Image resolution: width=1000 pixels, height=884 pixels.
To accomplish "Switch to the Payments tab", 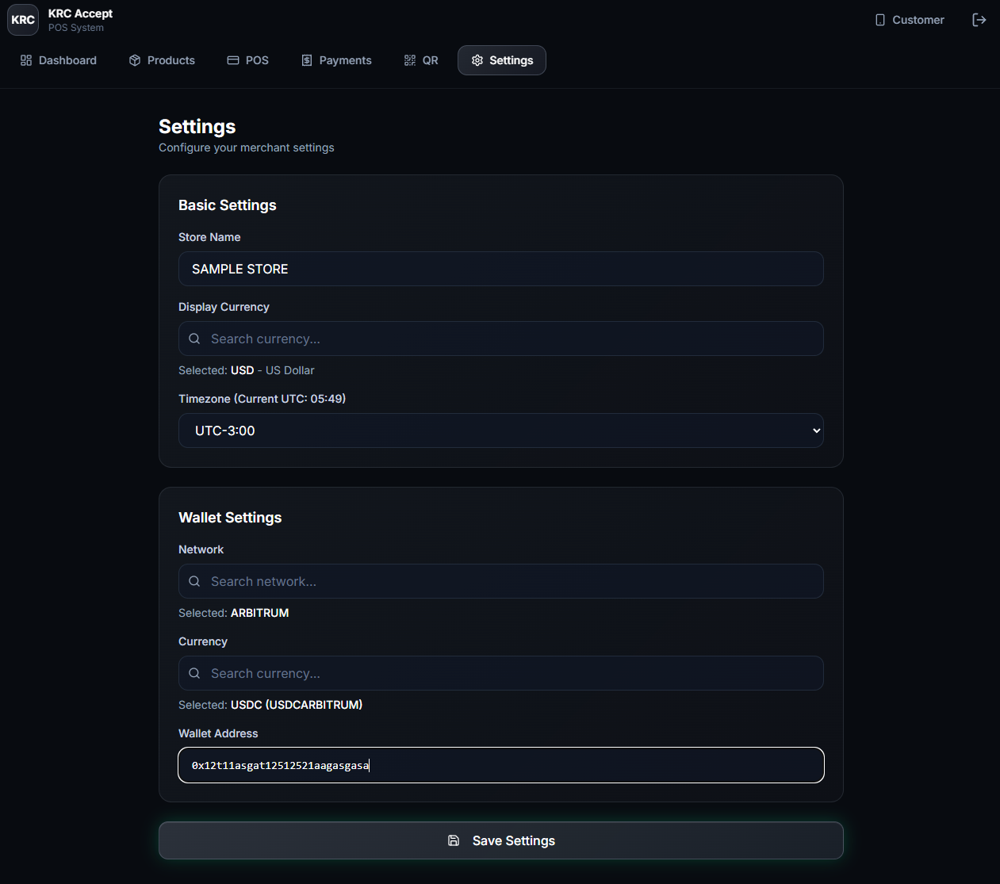I will (336, 59).
